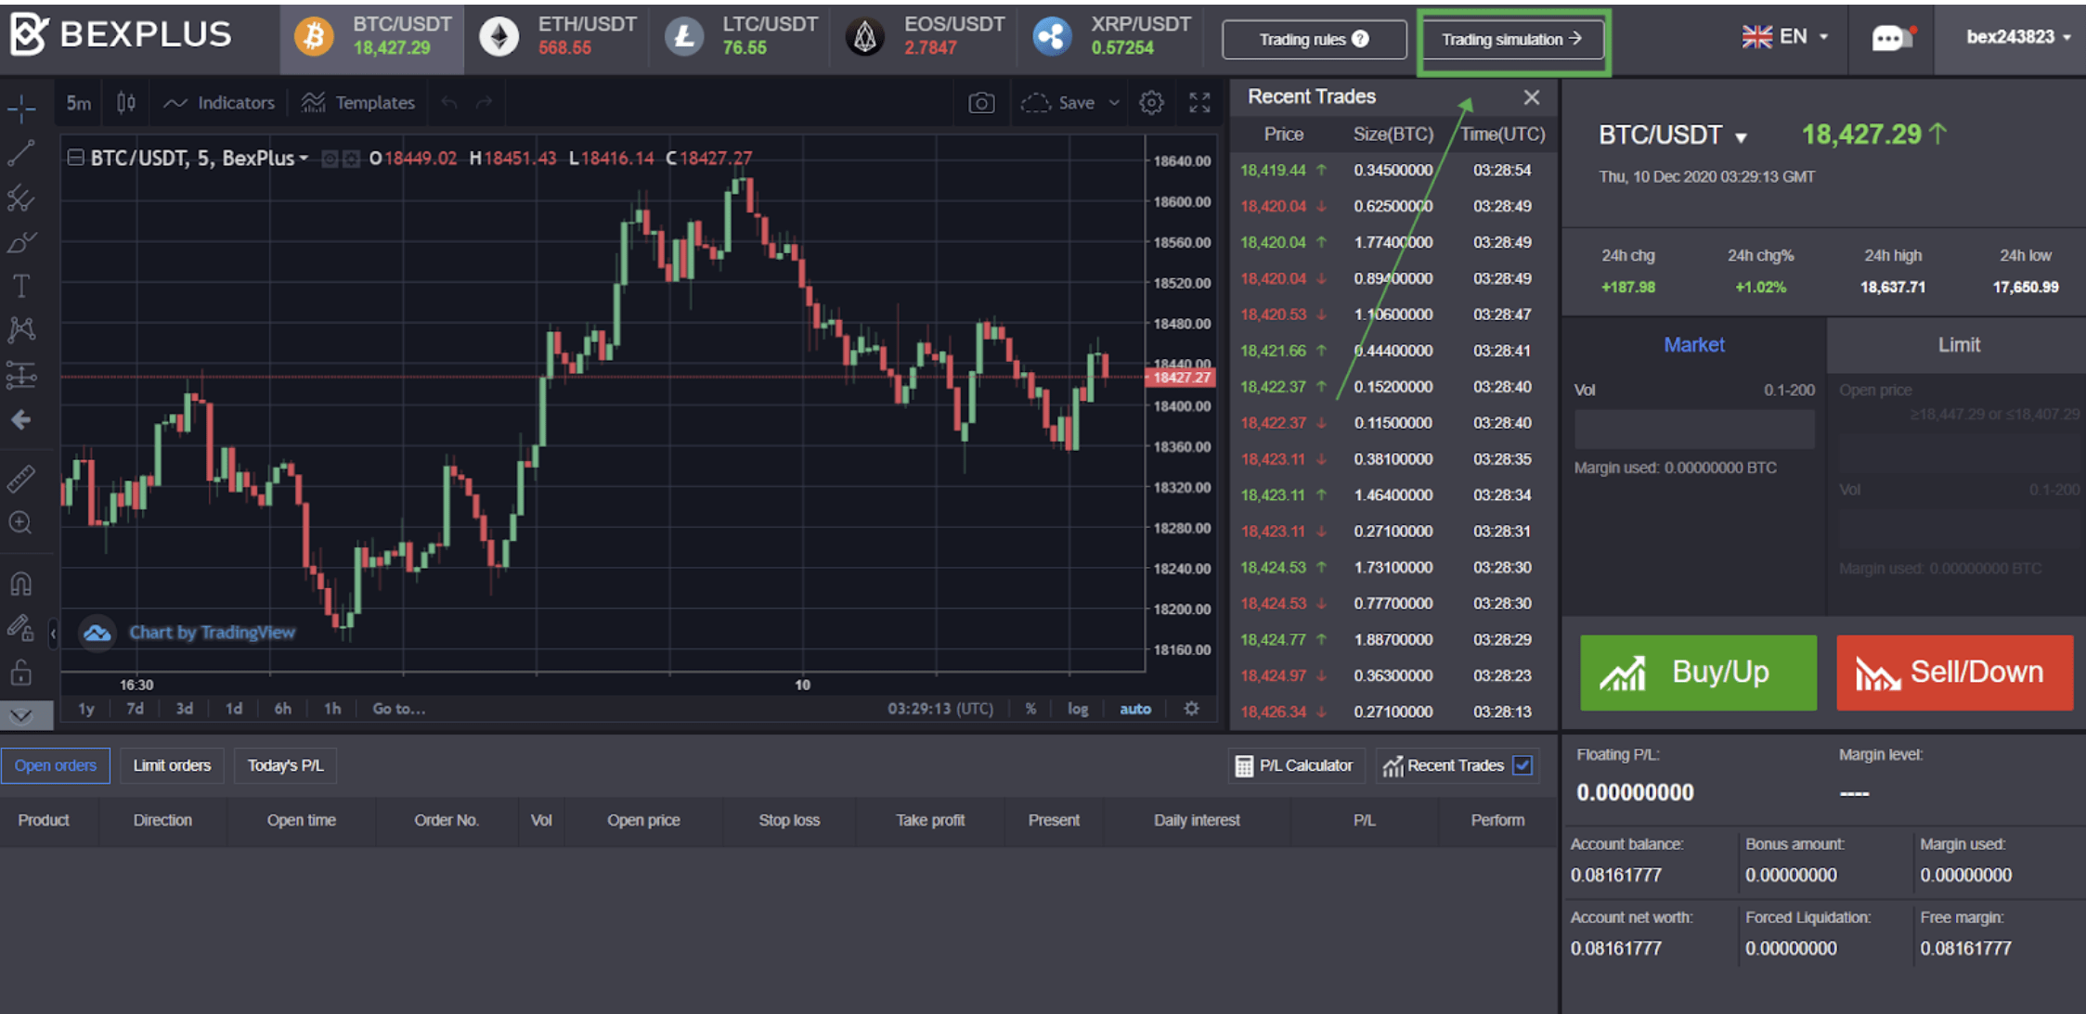Select the XRP/USDT ticker
This screenshot has width=2086, height=1014.
[x=1111, y=36]
